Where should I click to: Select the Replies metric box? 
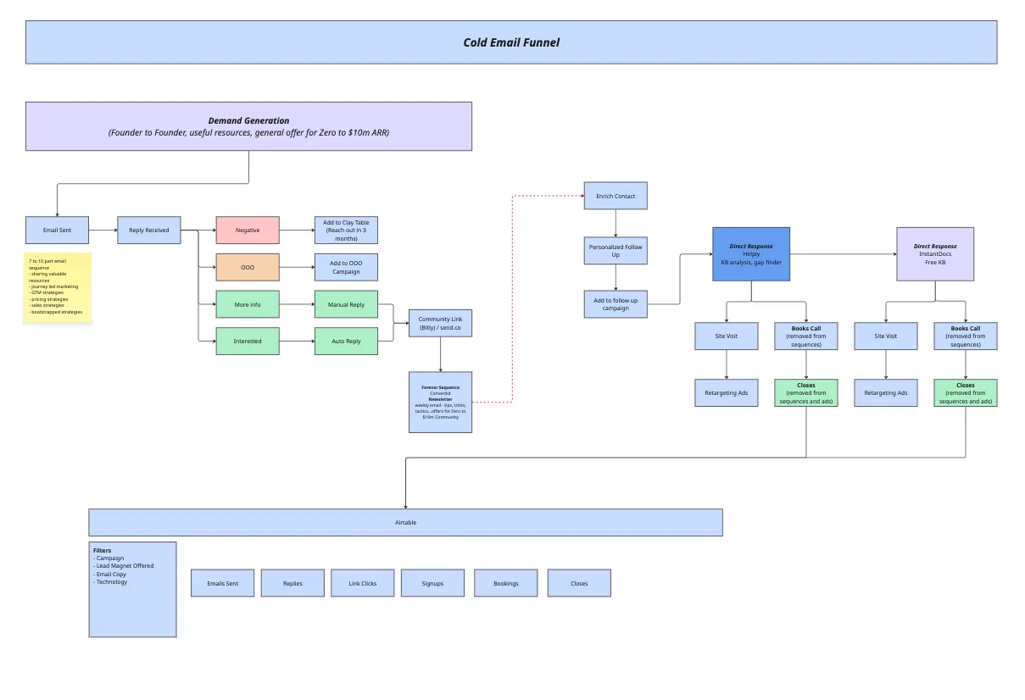pos(292,583)
